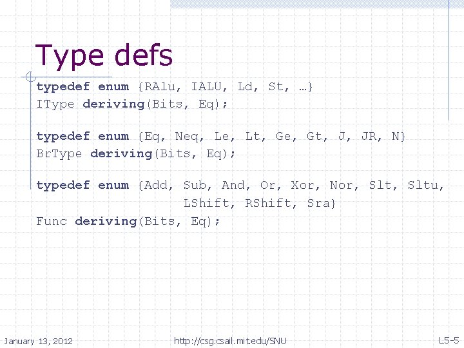Viewport: 464px width, 348px height.
Task: Click the Add enum value
Action: [156, 185]
